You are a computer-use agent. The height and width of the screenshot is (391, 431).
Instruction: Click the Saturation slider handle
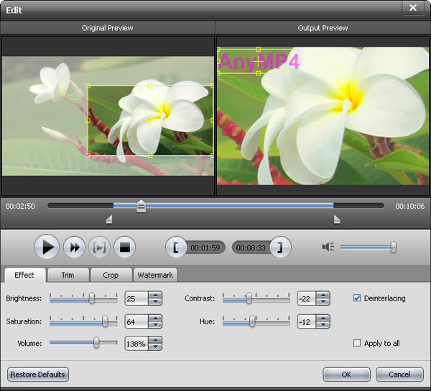tap(105, 321)
